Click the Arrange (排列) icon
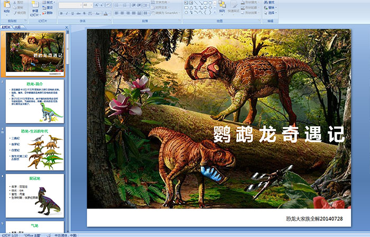 coord(222,6)
